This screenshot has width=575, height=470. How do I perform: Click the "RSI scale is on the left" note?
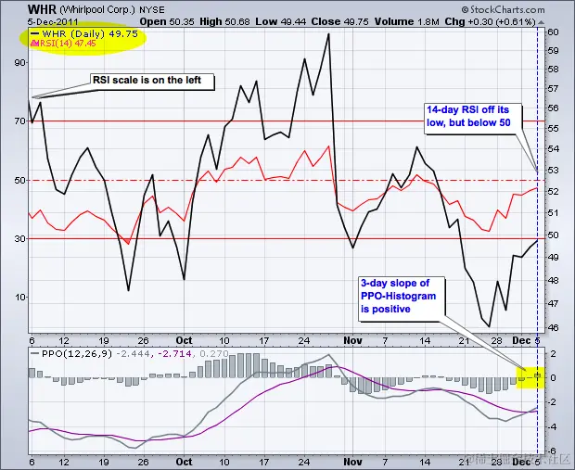coord(152,82)
